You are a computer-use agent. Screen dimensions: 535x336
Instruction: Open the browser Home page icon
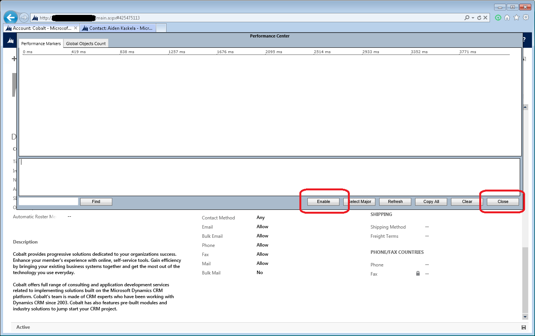(507, 18)
